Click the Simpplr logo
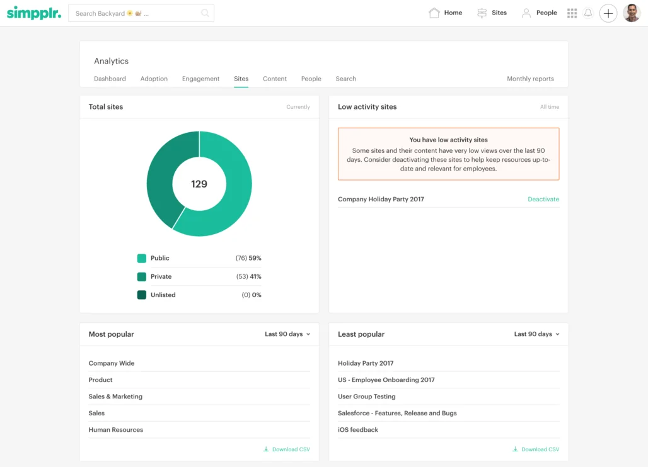Screen dimensions: 648x467 (34, 13)
